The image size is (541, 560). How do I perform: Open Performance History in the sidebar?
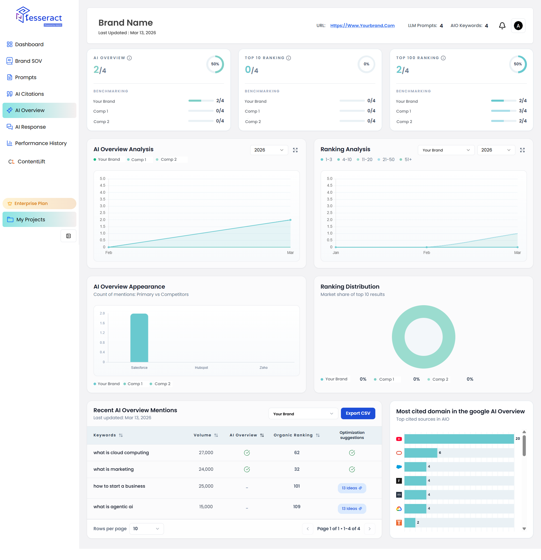41,143
